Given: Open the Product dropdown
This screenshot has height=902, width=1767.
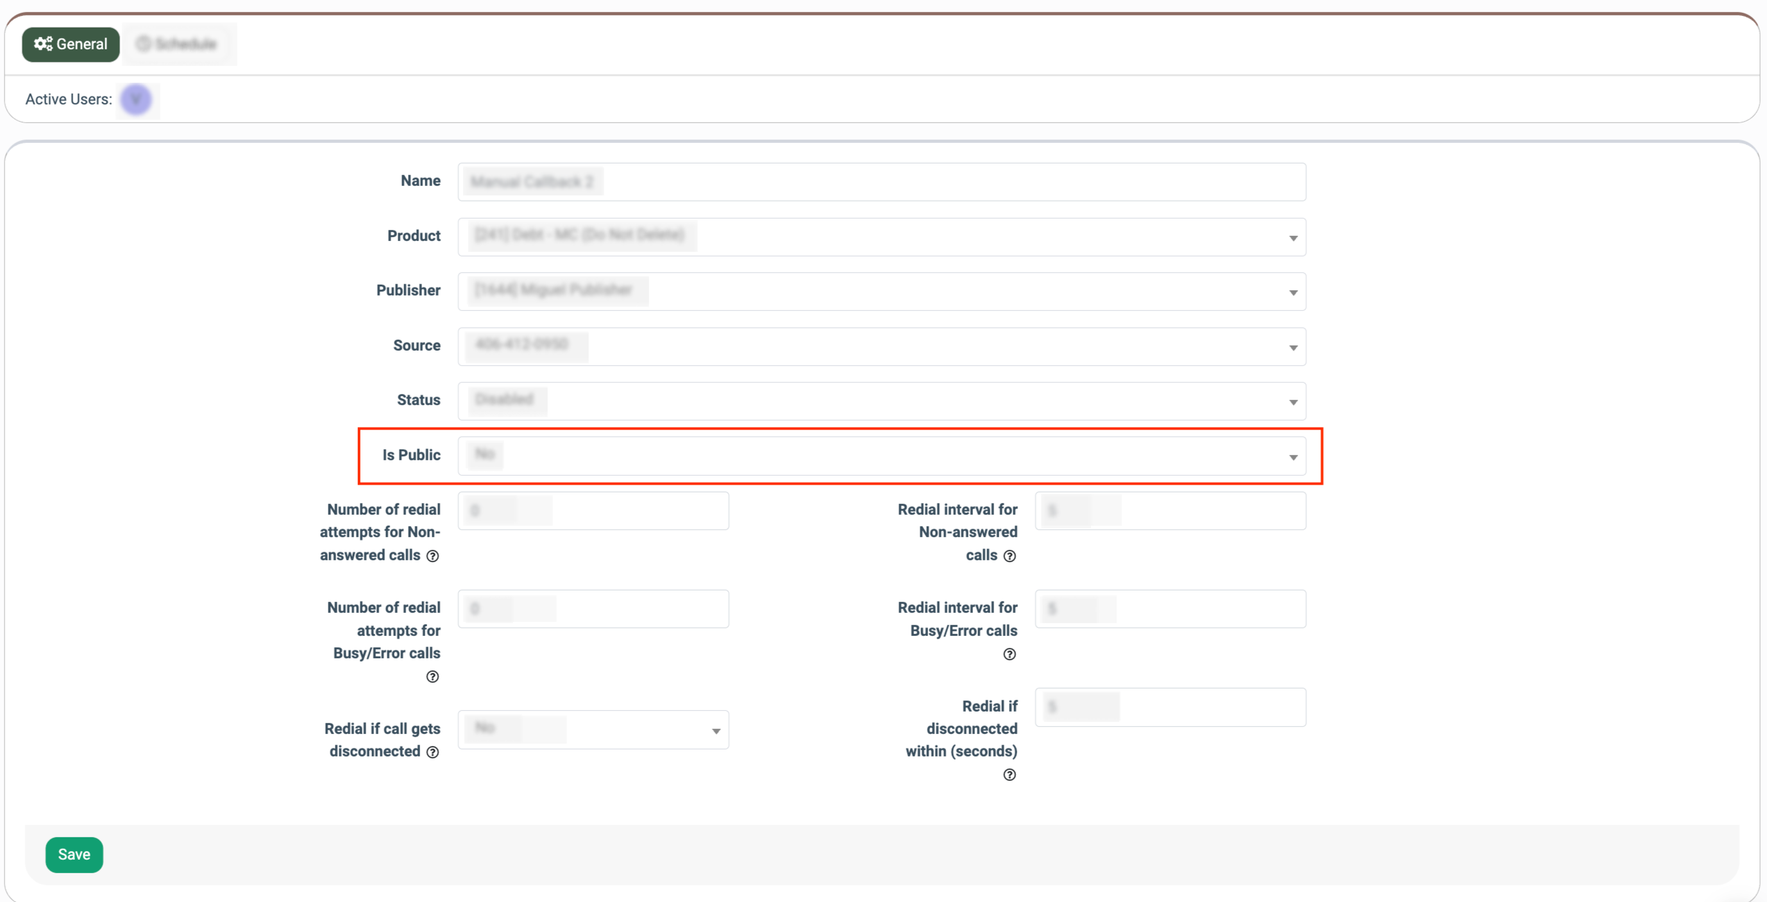Looking at the screenshot, I should pos(881,237).
